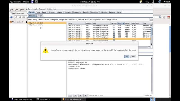180x101 pixels.
Task: Open the Window menu in Burp
Action: (x=49, y=9)
